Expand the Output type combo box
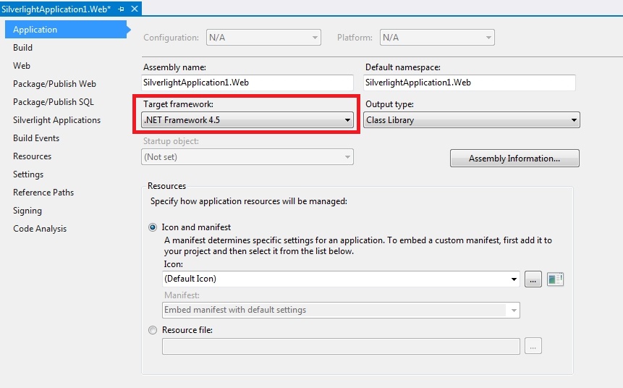The width and height of the screenshot is (623, 388). 472,120
